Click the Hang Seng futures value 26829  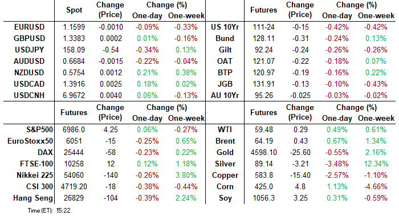coord(74,198)
